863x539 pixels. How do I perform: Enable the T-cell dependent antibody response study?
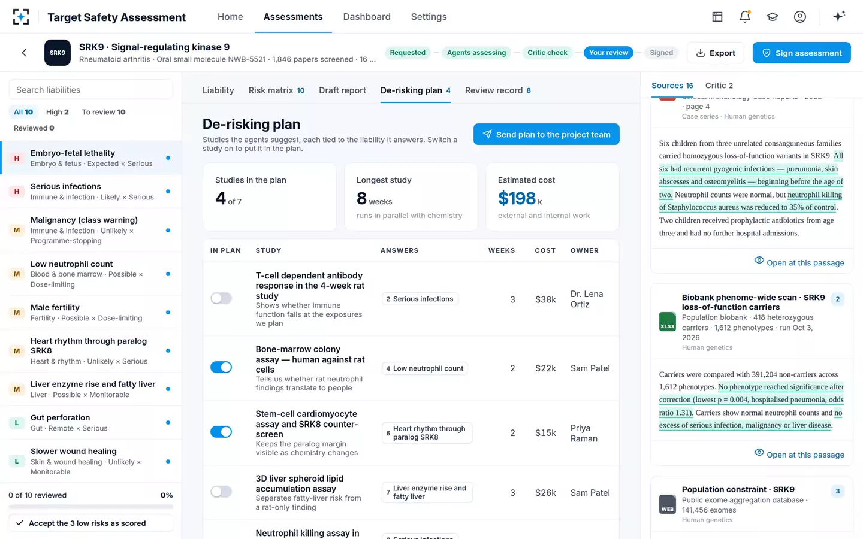[x=221, y=298]
